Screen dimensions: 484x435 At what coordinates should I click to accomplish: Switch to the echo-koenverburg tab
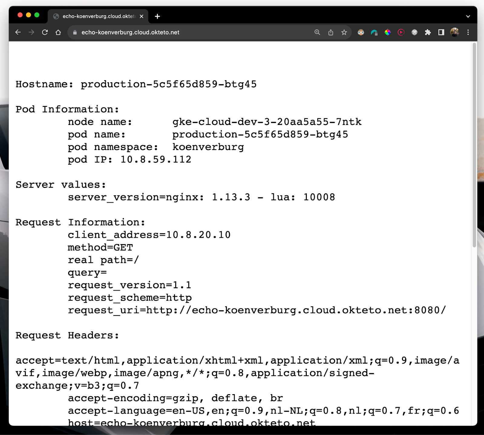click(x=97, y=17)
